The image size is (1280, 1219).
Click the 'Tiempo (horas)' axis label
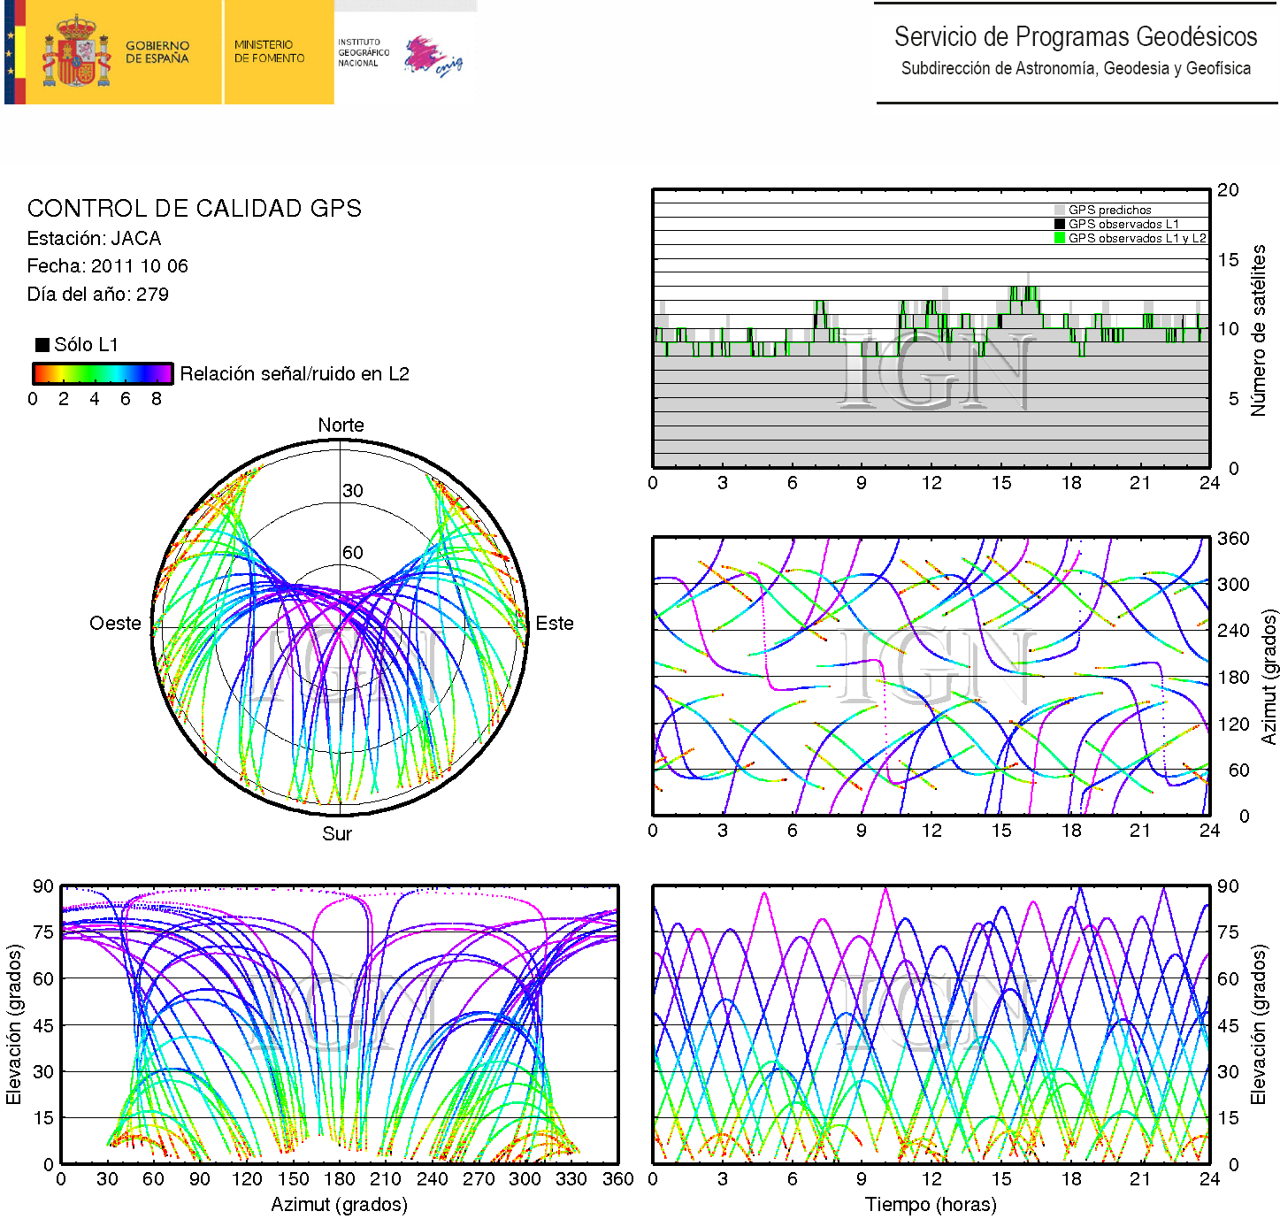coord(931,1205)
